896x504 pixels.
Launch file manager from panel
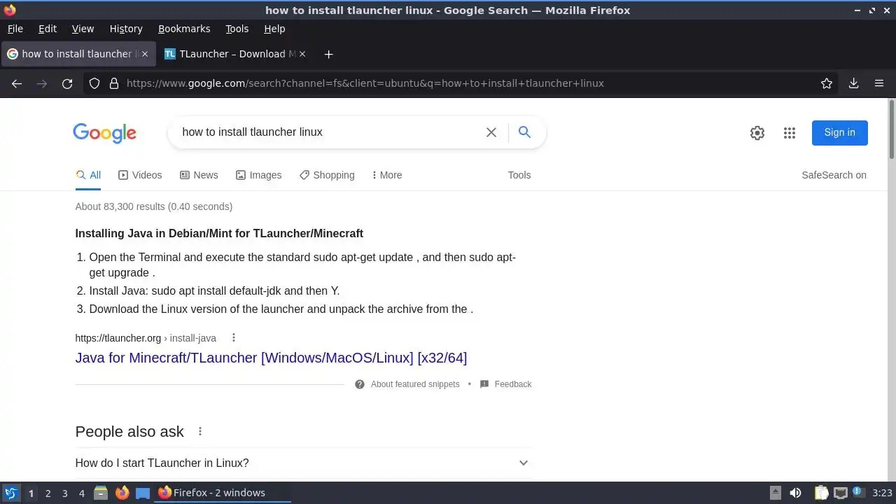pyautogui.click(x=100, y=493)
